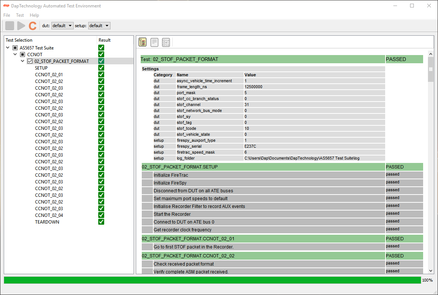The width and height of the screenshot is (438, 295).
Task: Click the green progress bar at 100%
Action: click(x=212, y=280)
